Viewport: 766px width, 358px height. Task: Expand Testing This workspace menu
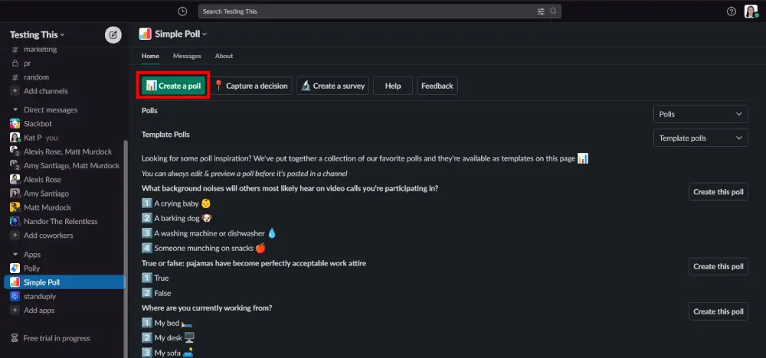click(37, 34)
